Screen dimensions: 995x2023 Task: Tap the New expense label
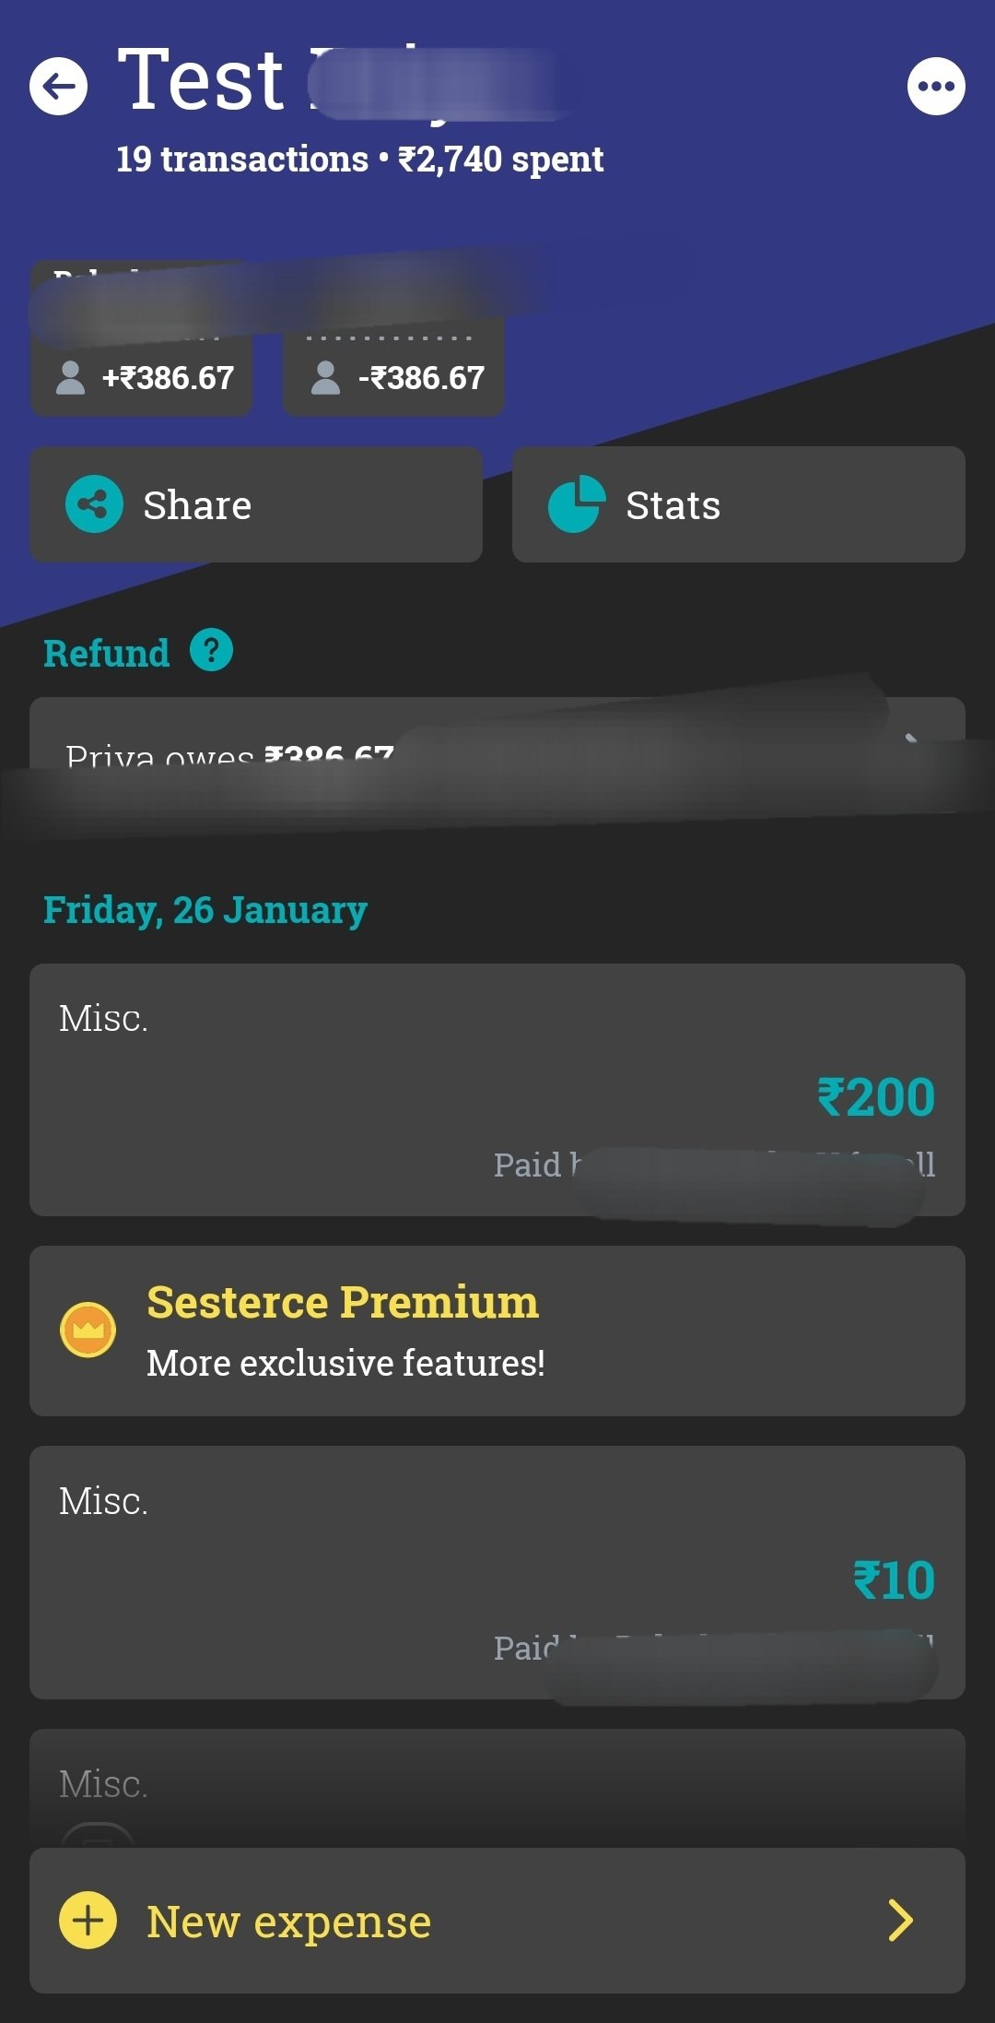288,1921
